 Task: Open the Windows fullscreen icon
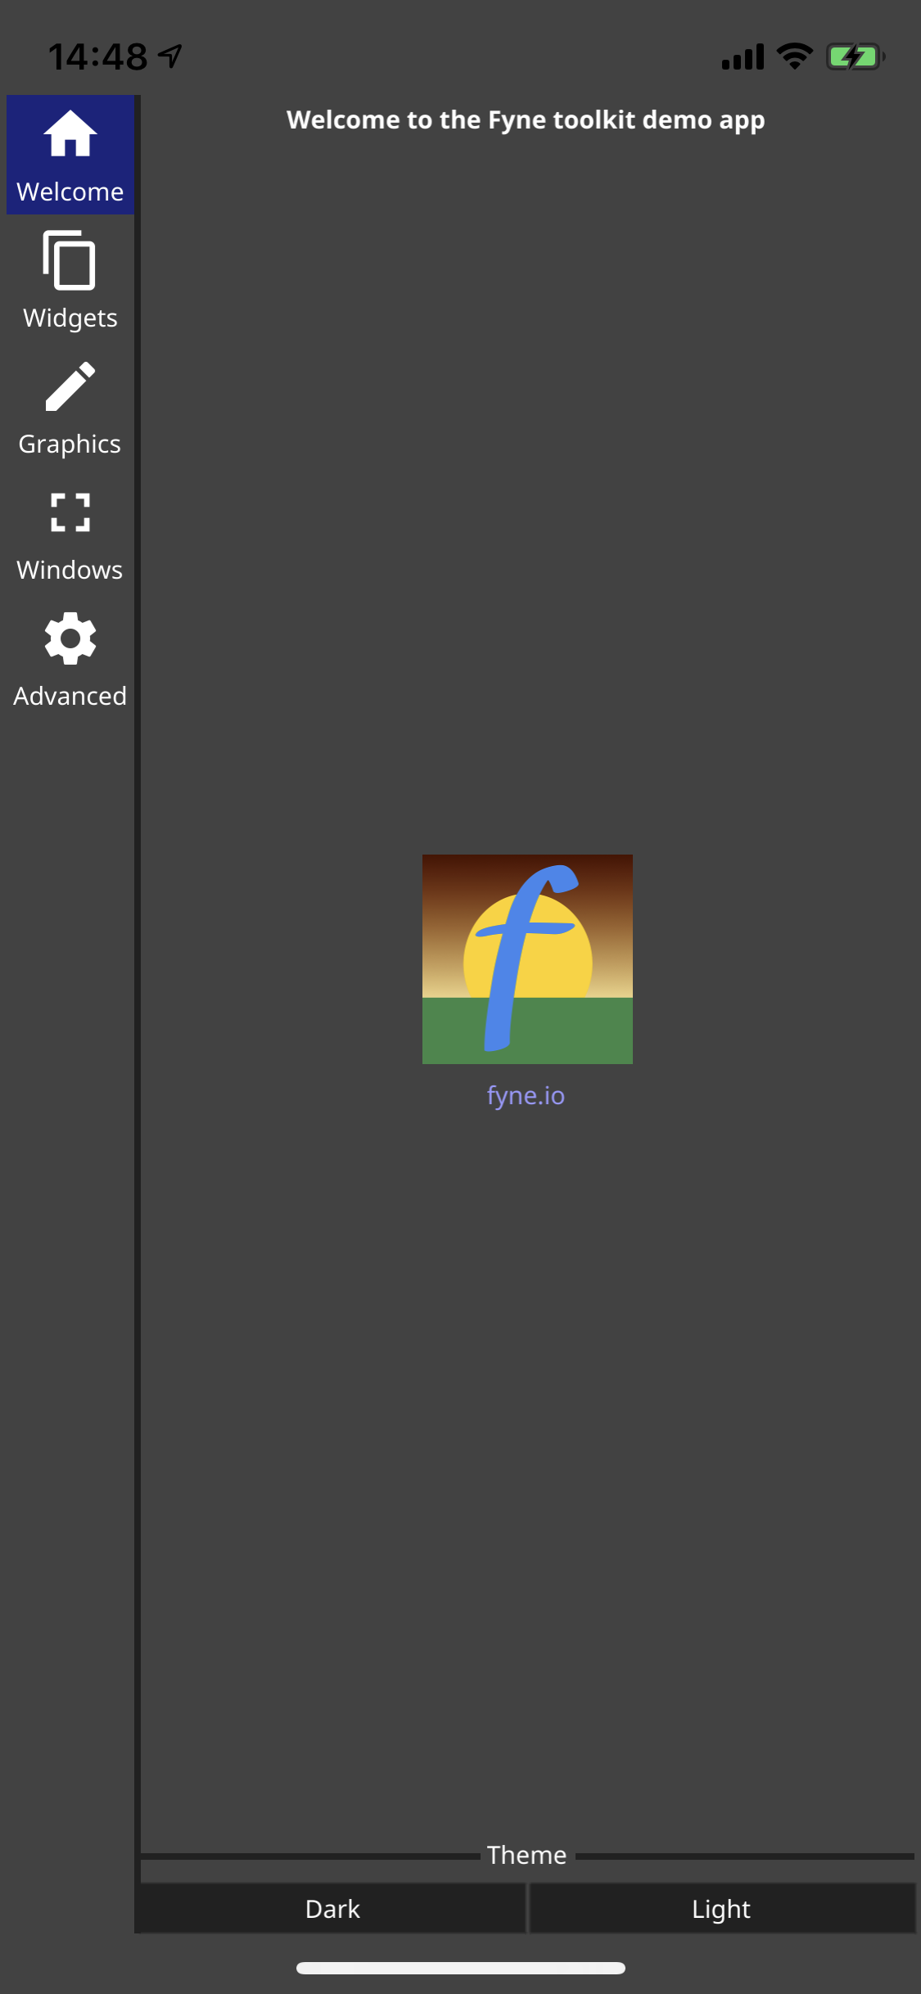pyautogui.click(x=70, y=512)
